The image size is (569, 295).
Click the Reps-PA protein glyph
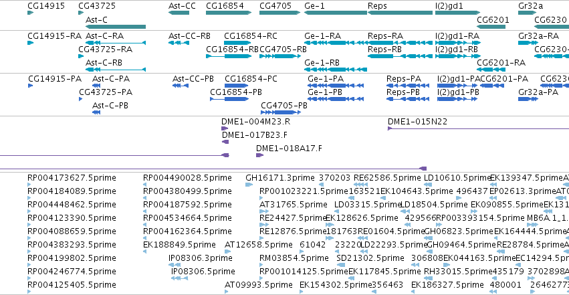[x=408, y=86]
